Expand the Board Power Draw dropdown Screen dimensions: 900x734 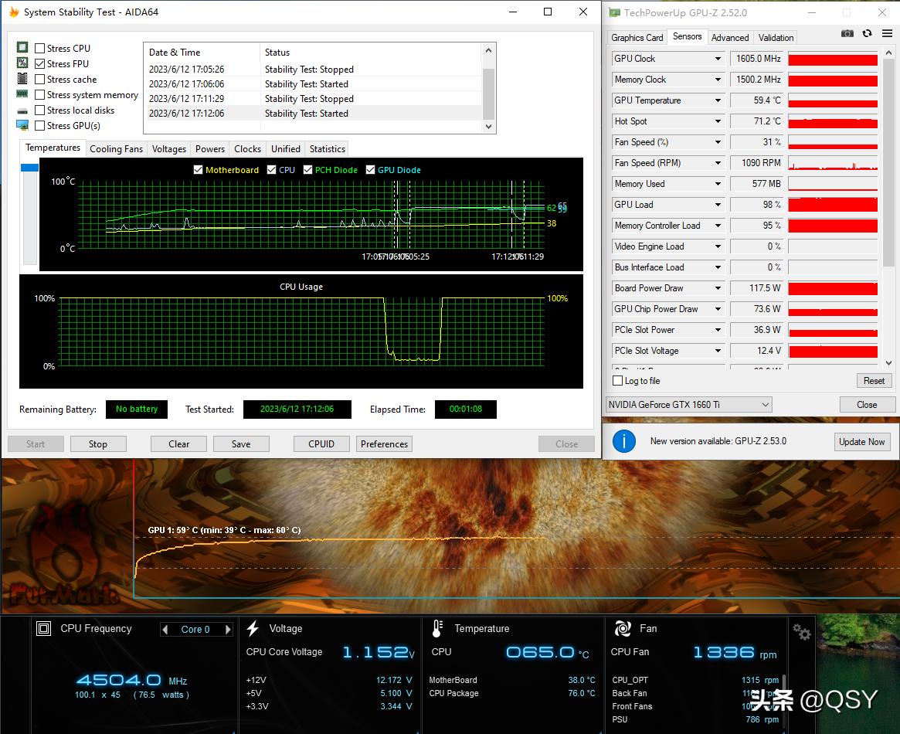(x=718, y=288)
